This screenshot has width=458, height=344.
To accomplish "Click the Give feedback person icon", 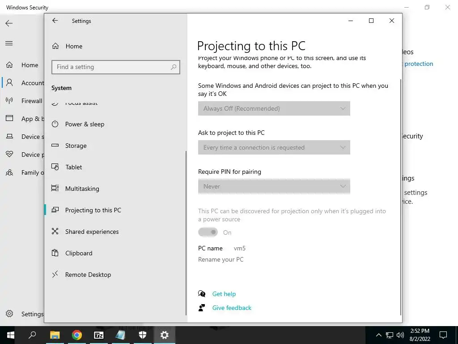I will (202, 308).
